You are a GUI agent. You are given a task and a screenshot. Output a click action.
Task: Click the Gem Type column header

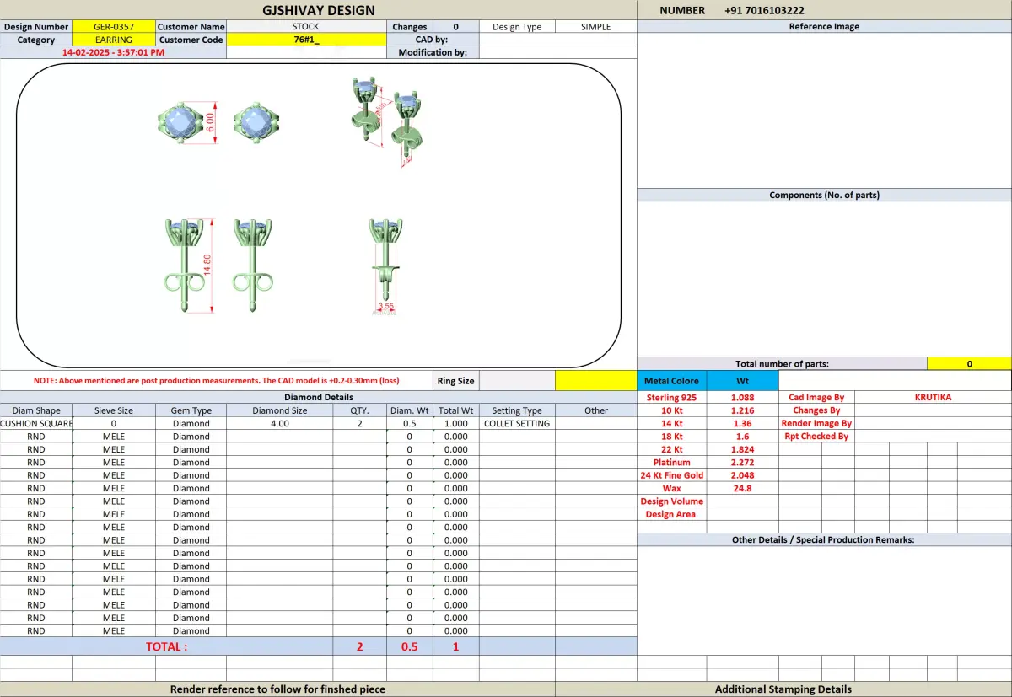pyautogui.click(x=191, y=410)
